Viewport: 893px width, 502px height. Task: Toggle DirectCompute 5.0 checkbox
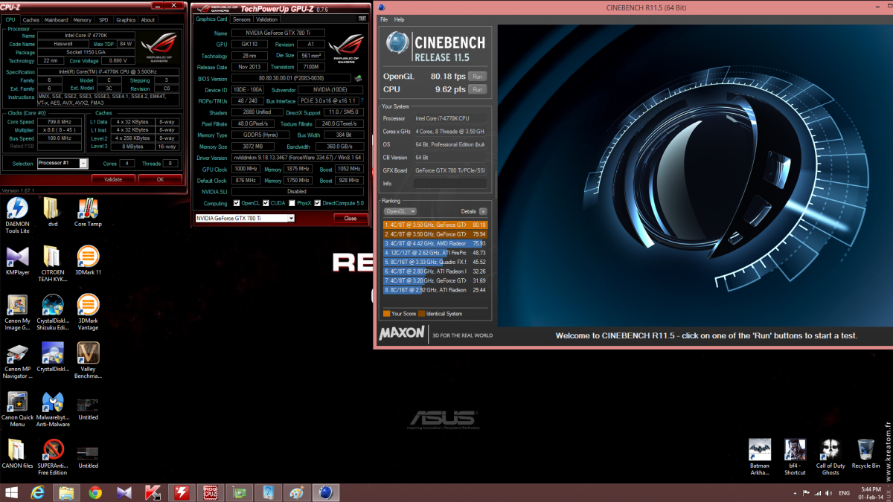[x=317, y=203]
